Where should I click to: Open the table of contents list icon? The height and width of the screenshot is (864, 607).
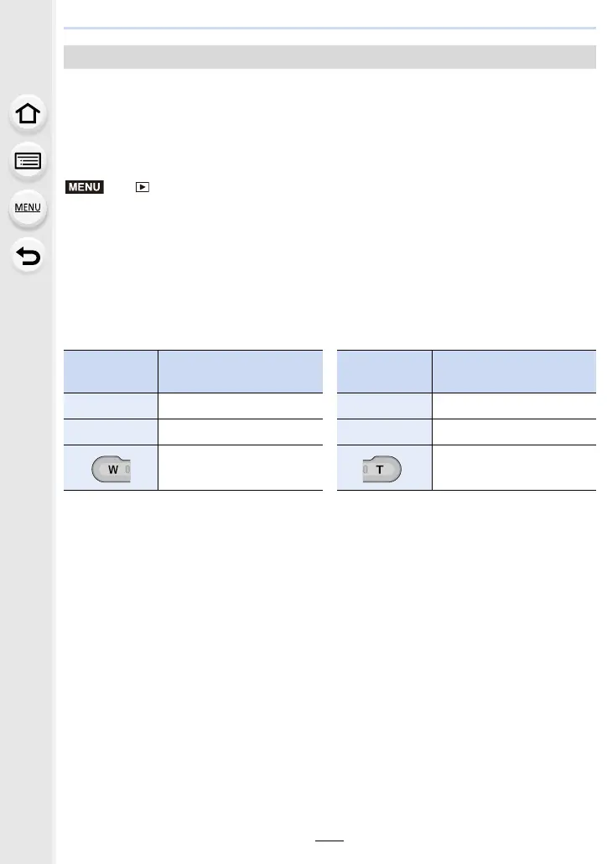pyautogui.click(x=28, y=161)
